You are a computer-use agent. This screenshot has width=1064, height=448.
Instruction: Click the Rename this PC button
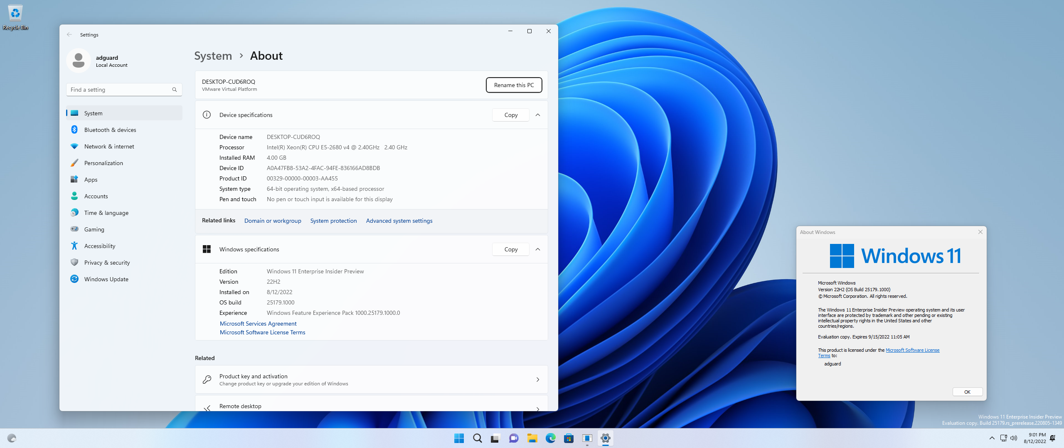tap(514, 85)
